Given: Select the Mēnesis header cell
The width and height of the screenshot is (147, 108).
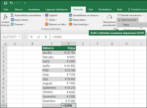Looking at the screenshot, I should point(52,48).
